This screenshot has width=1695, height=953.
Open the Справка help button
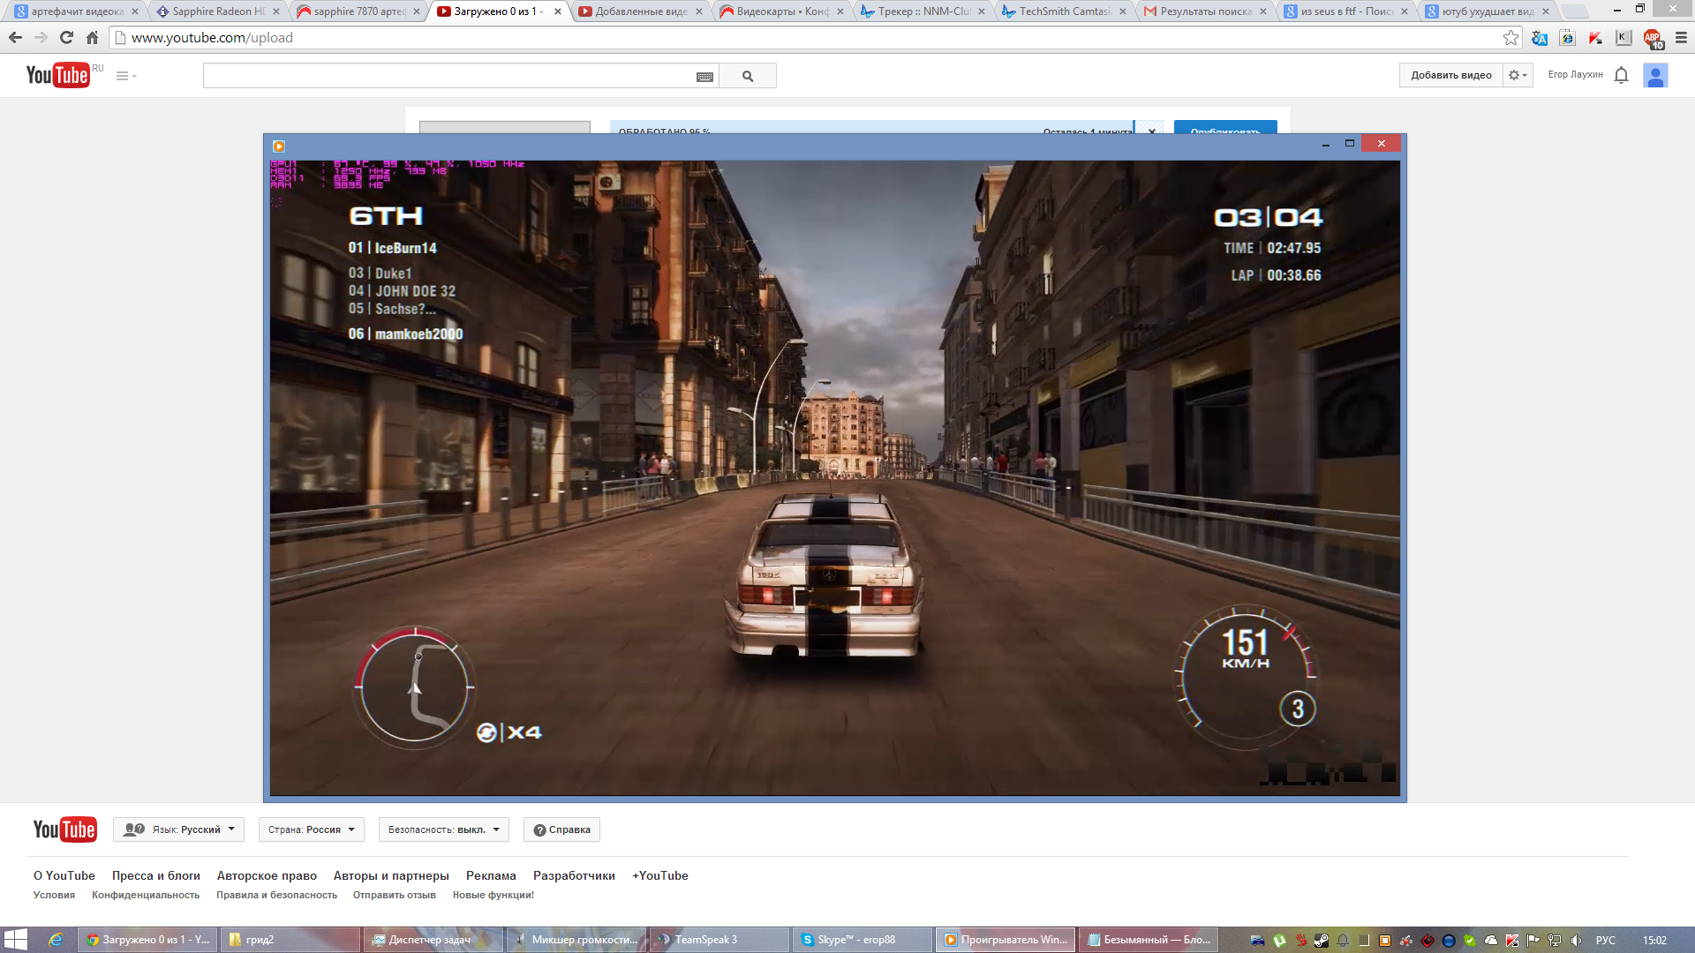[x=561, y=829]
